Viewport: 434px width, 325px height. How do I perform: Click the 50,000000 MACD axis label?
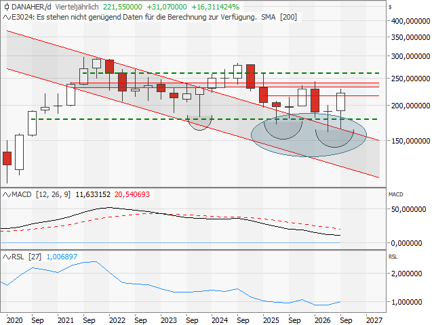pyautogui.click(x=408, y=209)
